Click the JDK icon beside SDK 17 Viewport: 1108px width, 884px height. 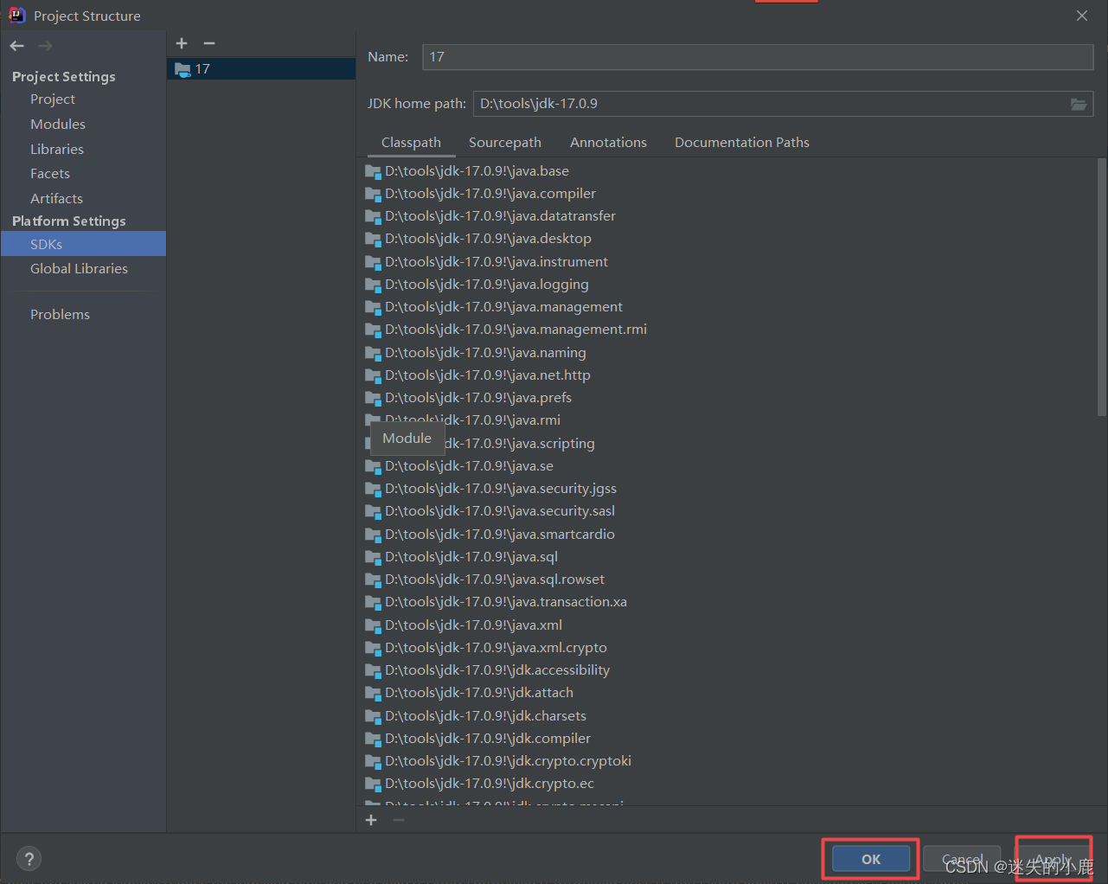(183, 69)
